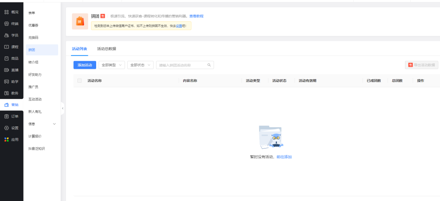Viewport: 440px width, 201px height.
Task: Click the orange 拼团 header icon
Action: pyautogui.click(x=80, y=22)
